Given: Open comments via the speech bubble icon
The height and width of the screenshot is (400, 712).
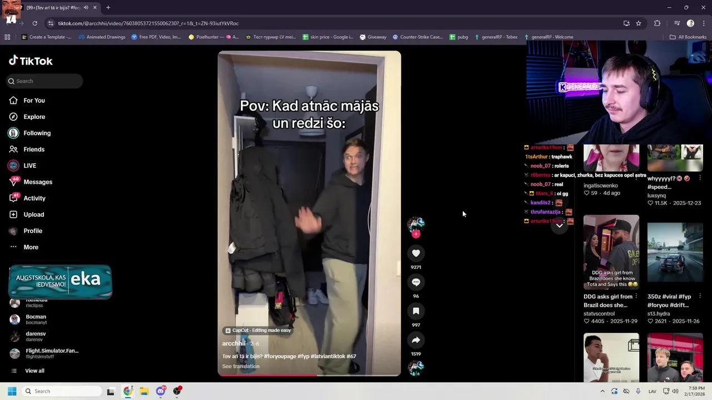Looking at the screenshot, I should click(x=416, y=282).
